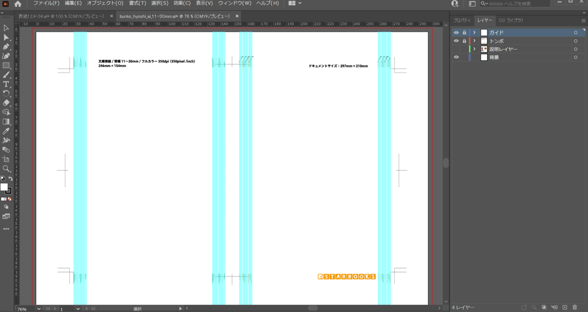Select the Type tool
588x312 pixels.
coord(6,84)
